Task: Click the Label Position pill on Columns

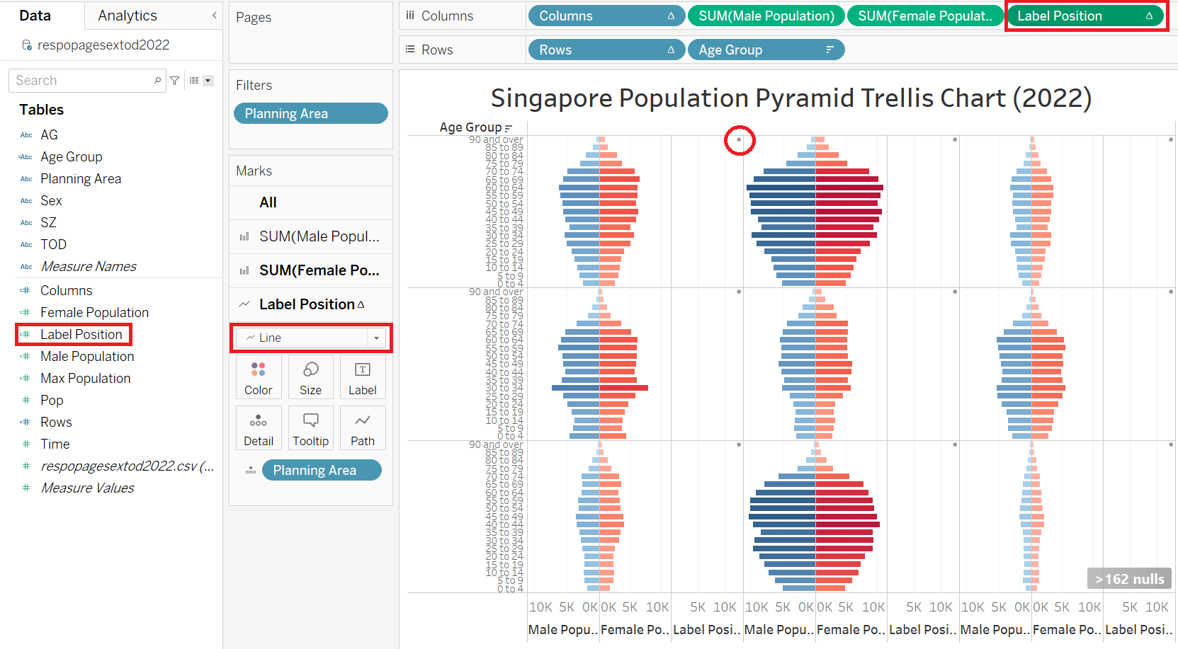Action: 1084,16
